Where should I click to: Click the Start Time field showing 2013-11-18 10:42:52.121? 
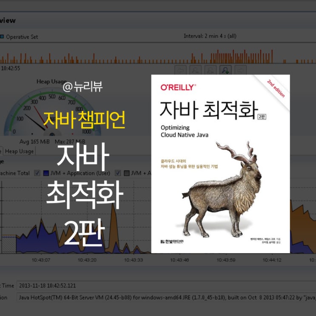[x=166, y=285]
